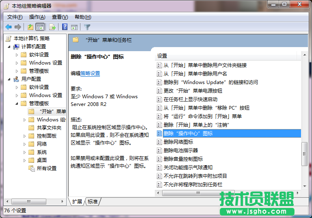The image size is (312, 218).
Task: Click the 所有设置 folder icon
Action: coord(32,168)
